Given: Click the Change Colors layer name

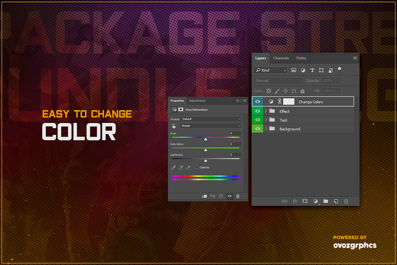Looking at the screenshot, I should 311,102.
